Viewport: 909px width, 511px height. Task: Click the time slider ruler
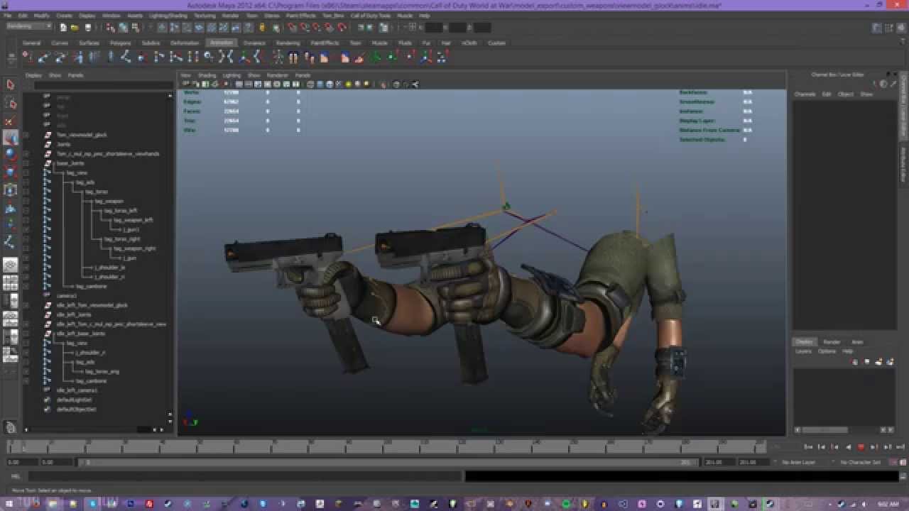tap(388, 447)
